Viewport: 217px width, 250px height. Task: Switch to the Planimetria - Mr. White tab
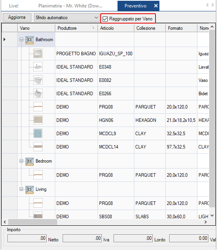click(x=70, y=6)
